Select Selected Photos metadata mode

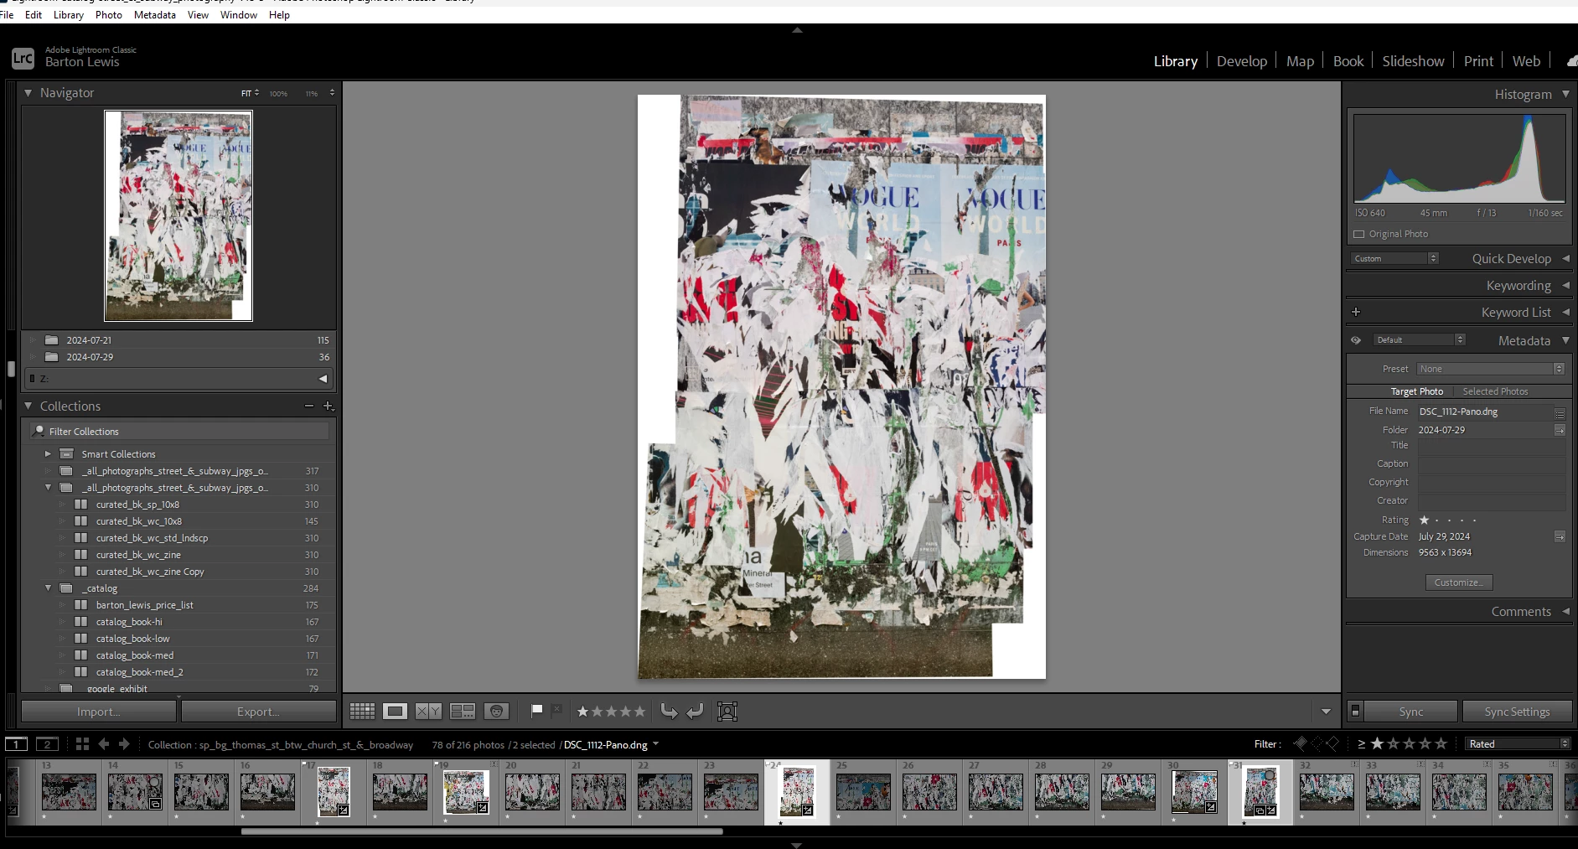(x=1495, y=391)
